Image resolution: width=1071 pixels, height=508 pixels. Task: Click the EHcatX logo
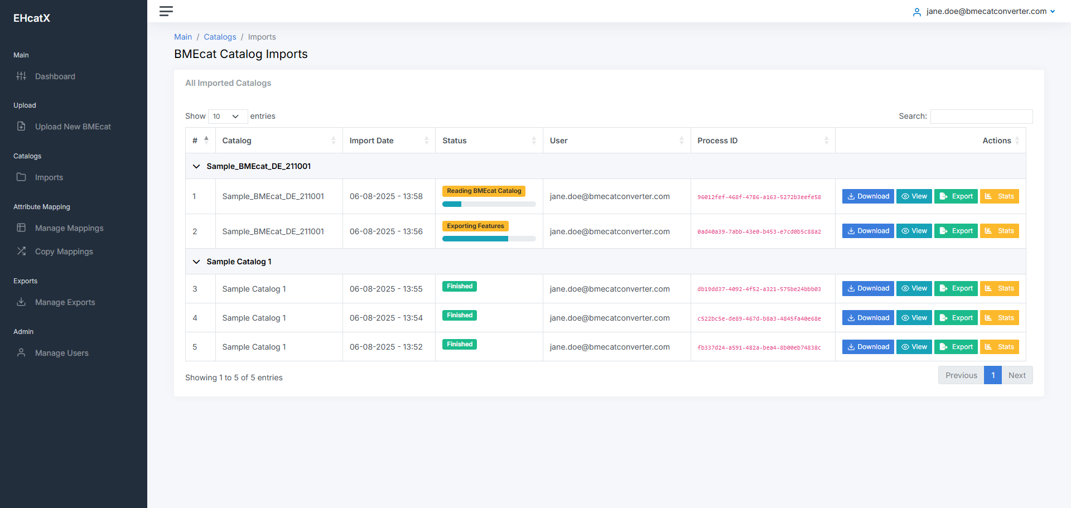click(32, 18)
